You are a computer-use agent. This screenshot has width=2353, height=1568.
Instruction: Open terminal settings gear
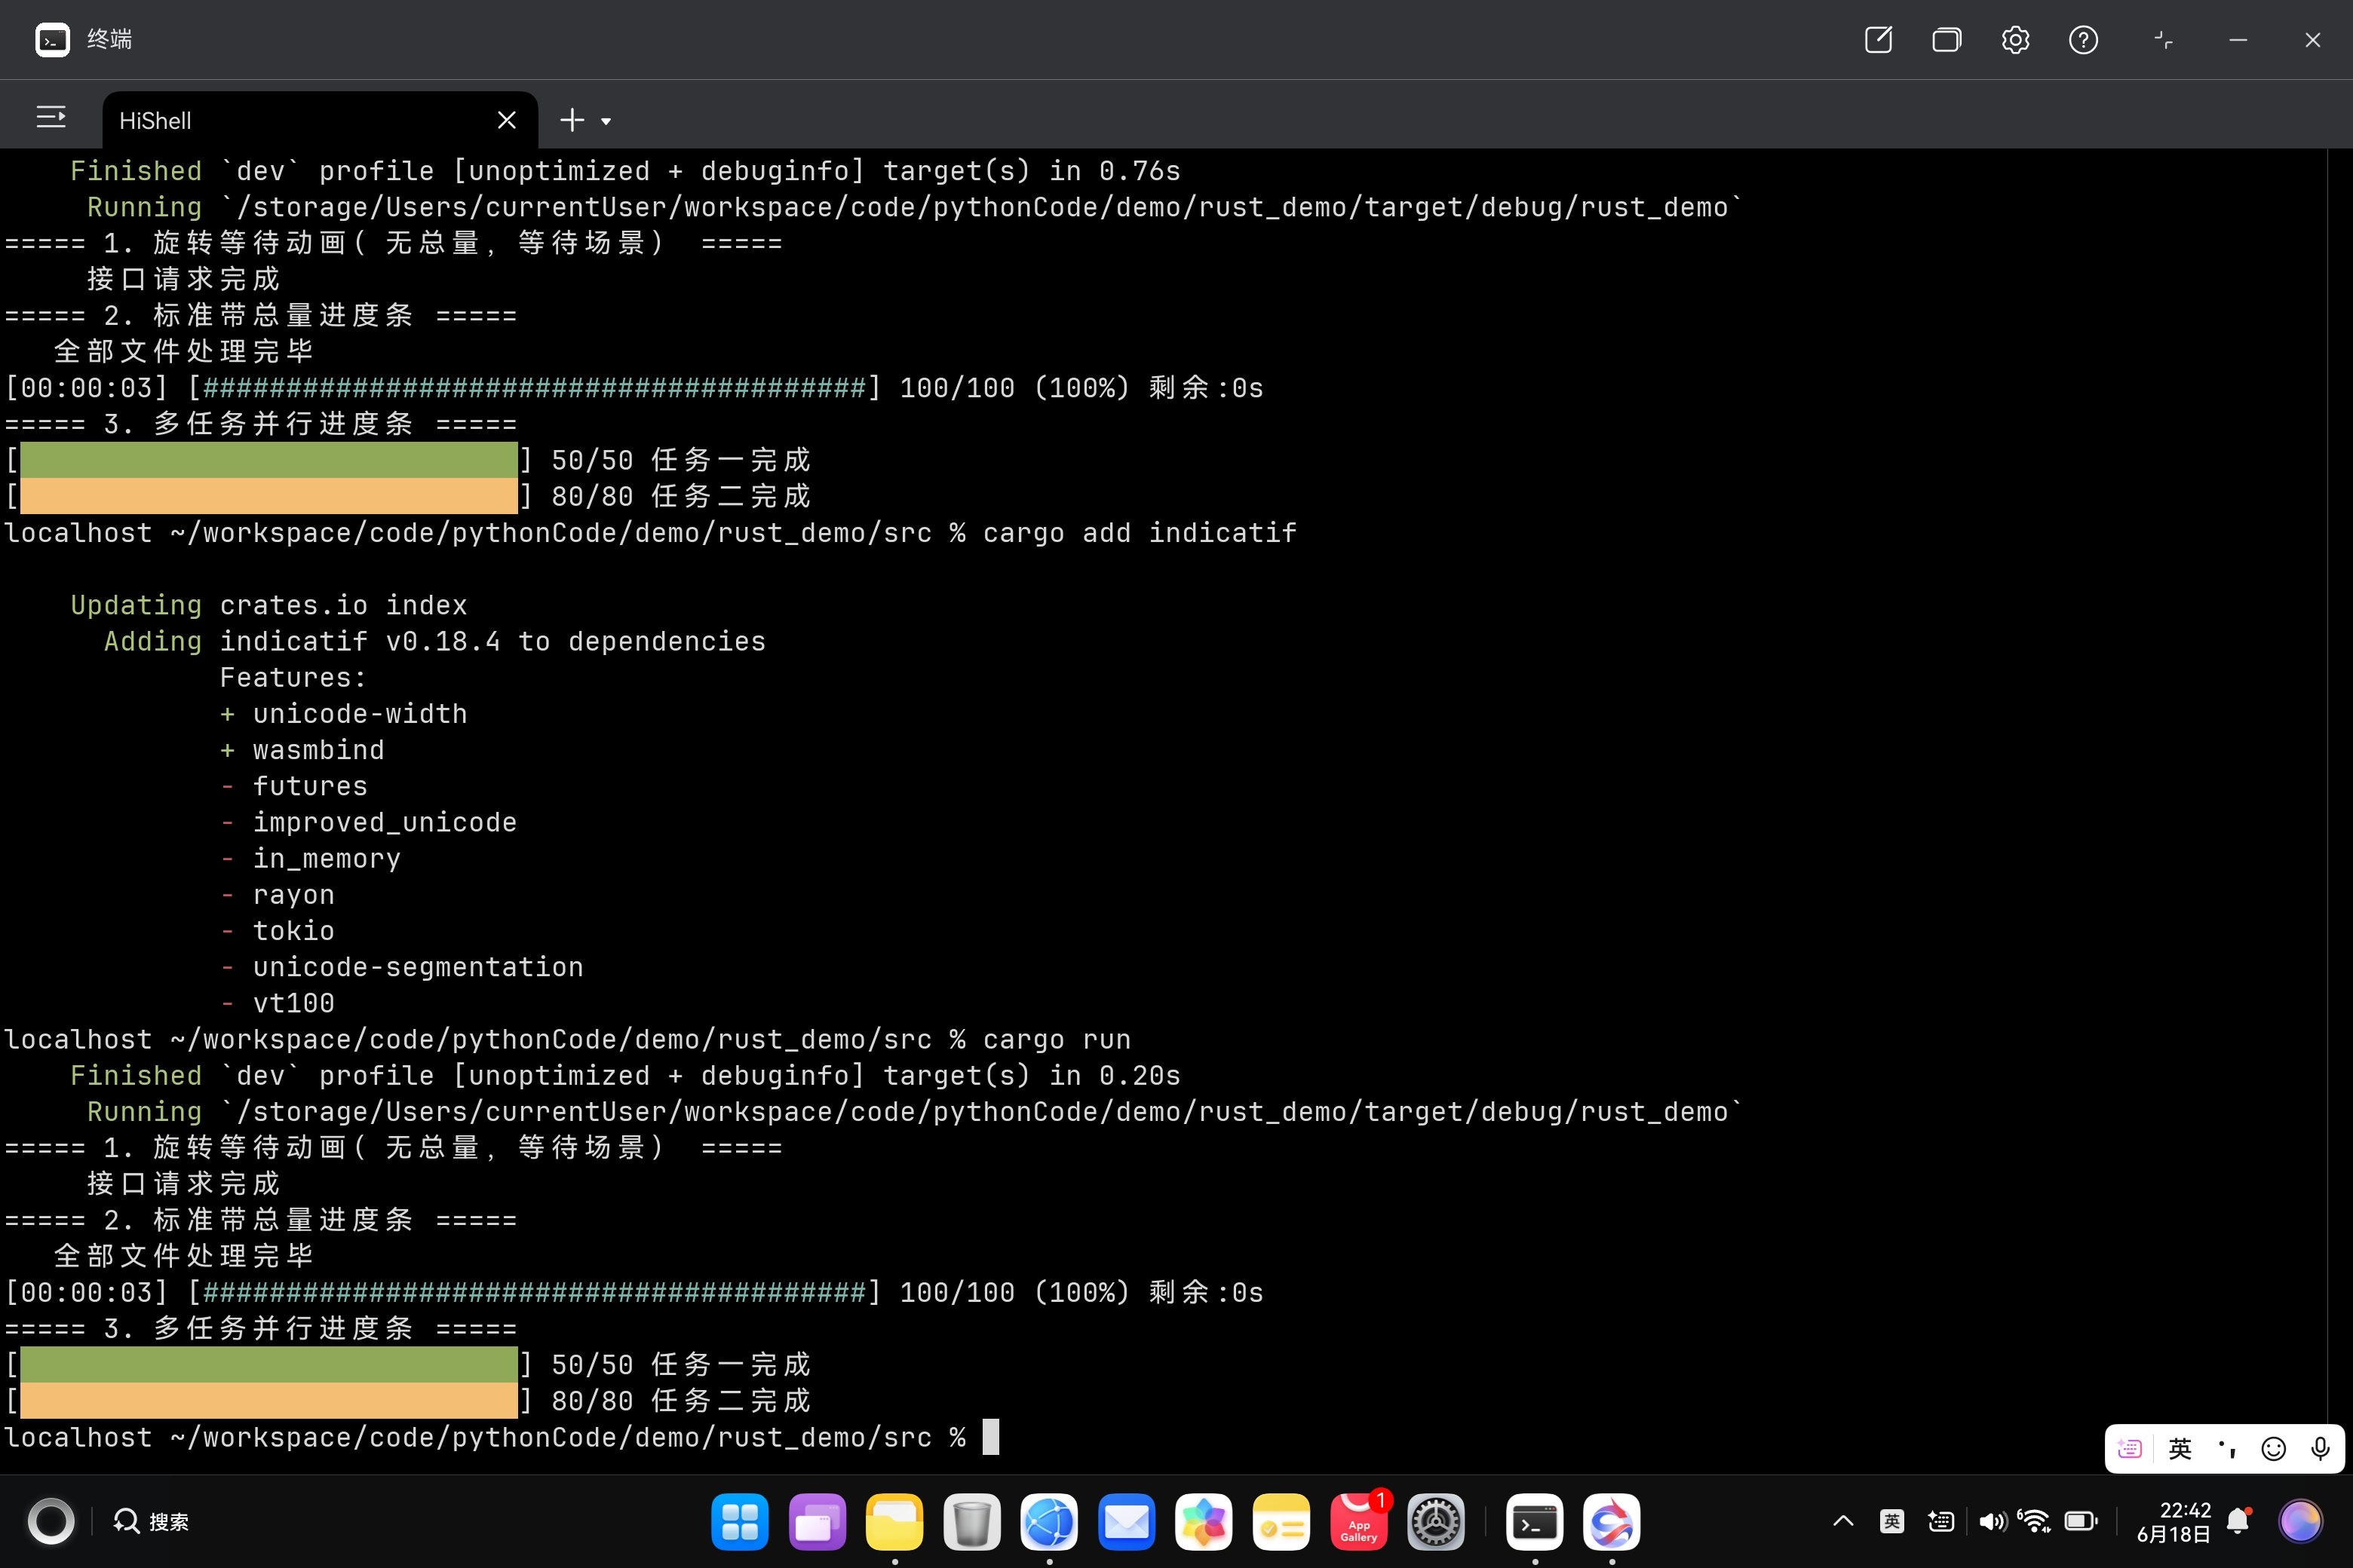(x=2015, y=40)
